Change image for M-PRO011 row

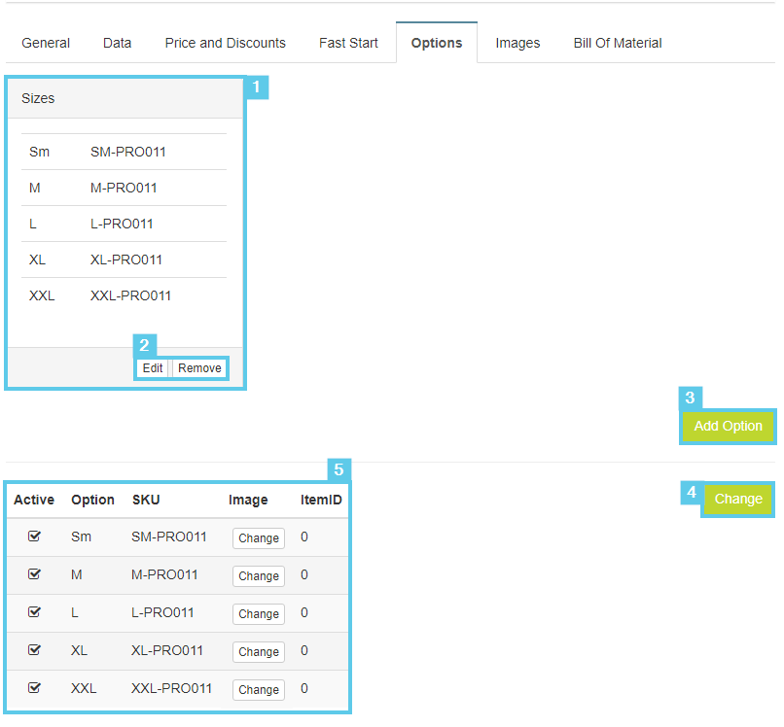click(259, 576)
